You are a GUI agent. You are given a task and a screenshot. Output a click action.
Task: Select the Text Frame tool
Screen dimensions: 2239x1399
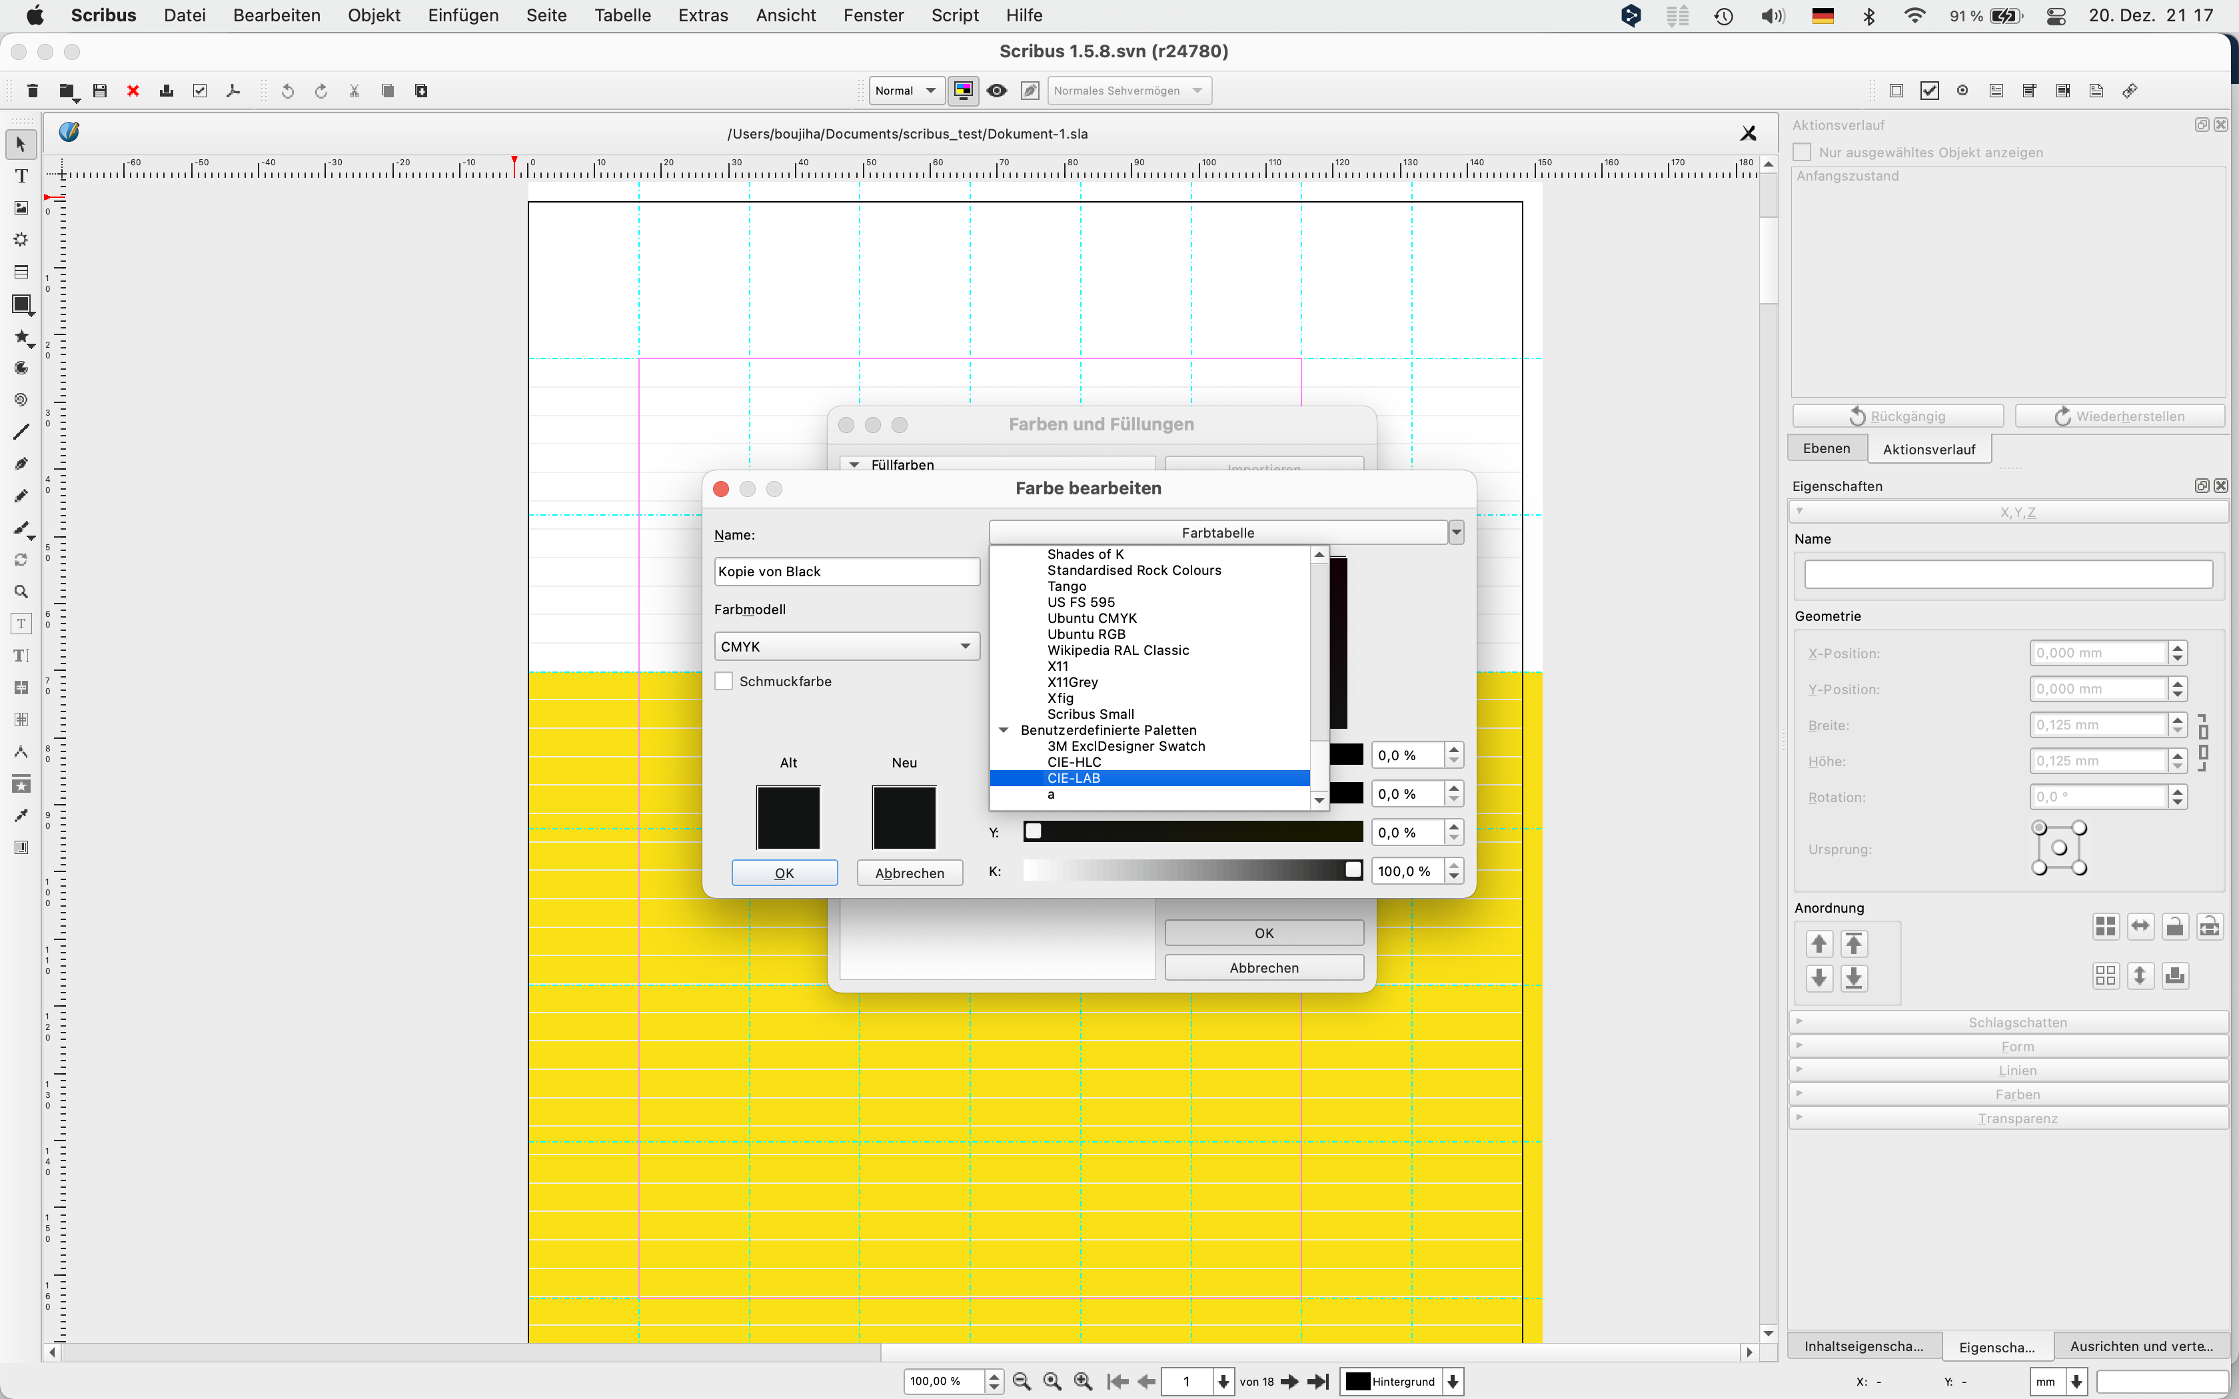(21, 177)
